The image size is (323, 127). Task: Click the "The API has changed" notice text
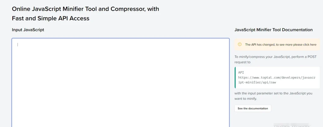coord(281,45)
